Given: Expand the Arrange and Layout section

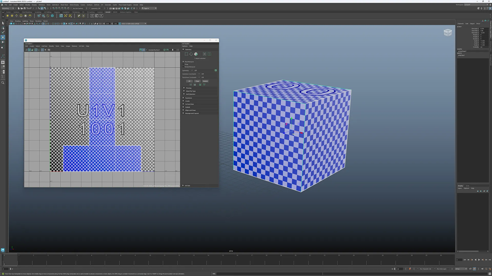Looking at the screenshot, I should tap(200, 113).
